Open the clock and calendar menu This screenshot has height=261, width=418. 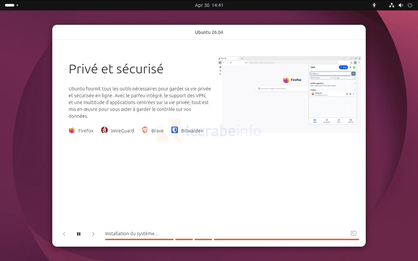pyautogui.click(x=209, y=5)
